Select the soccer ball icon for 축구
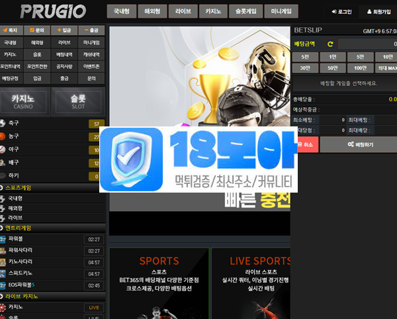397x319 pixels. [x=2, y=123]
